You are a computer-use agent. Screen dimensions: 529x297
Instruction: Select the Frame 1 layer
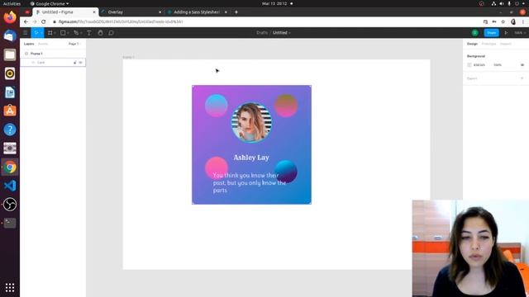tap(36, 54)
